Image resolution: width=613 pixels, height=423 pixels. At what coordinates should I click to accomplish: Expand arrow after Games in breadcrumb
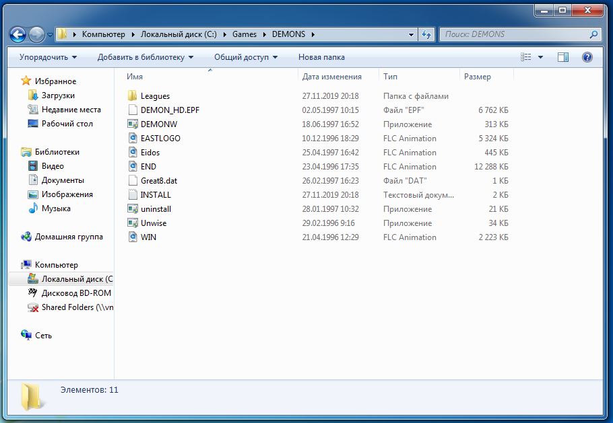[x=264, y=34]
